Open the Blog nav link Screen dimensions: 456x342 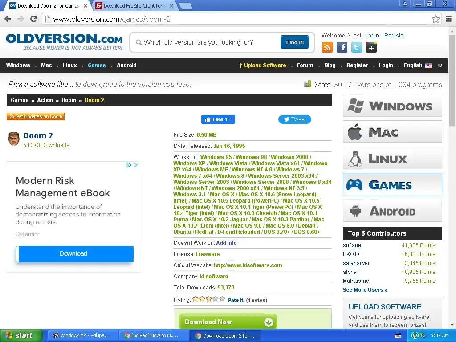330,65
